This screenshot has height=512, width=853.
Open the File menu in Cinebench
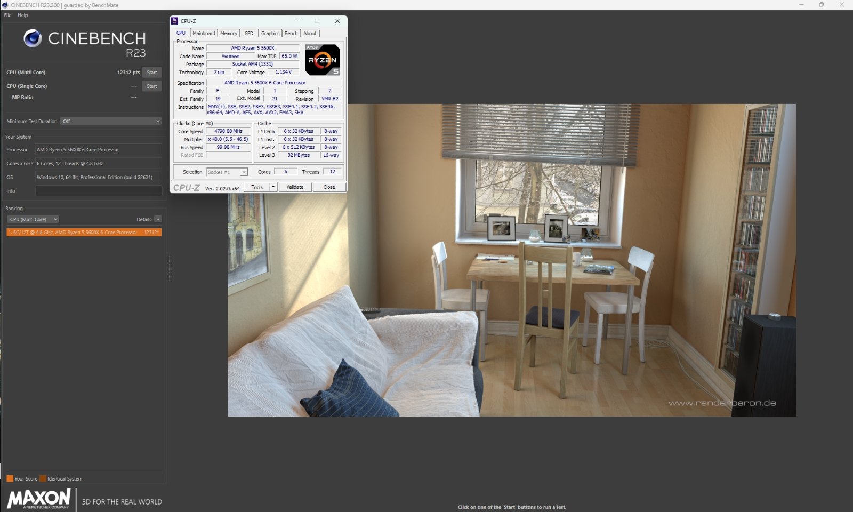[7, 15]
